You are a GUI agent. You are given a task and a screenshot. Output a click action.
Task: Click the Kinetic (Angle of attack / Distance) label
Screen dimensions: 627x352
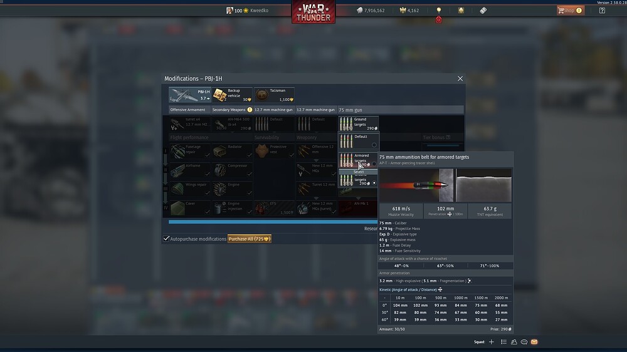[x=408, y=289]
